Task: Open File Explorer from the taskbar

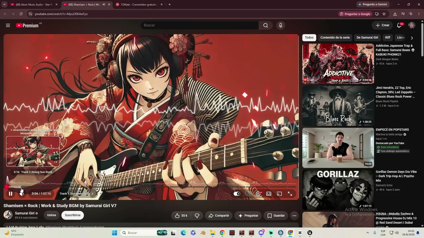Action: tap(212, 233)
